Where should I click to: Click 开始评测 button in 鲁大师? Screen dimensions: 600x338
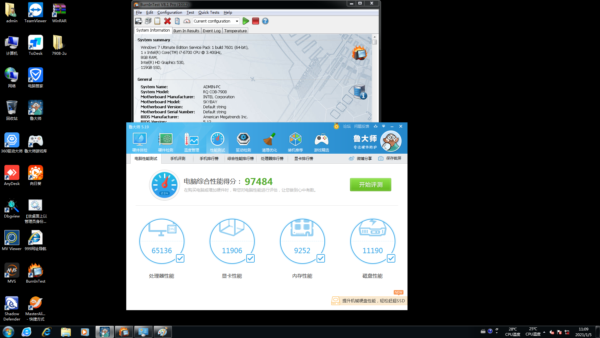pos(370,184)
